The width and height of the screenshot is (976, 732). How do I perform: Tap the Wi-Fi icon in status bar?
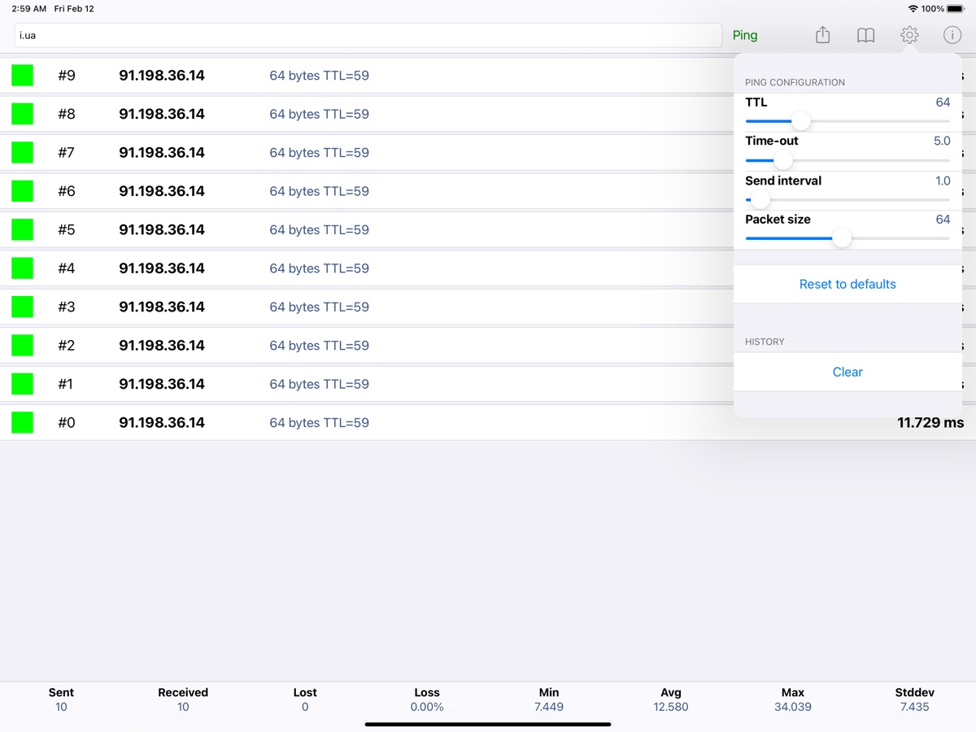[913, 9]
